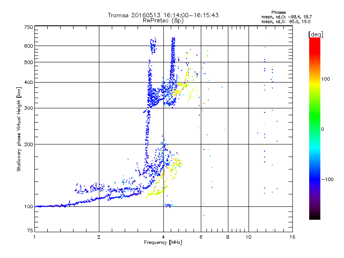Click the '[deg]' colorbar unit label
Image resolution: width=344 pixels, height=258 pixels.
pos(316,34)
